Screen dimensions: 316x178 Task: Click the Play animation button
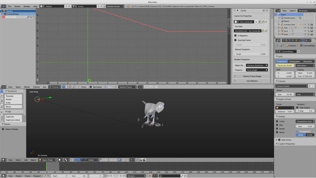[118, 176]
